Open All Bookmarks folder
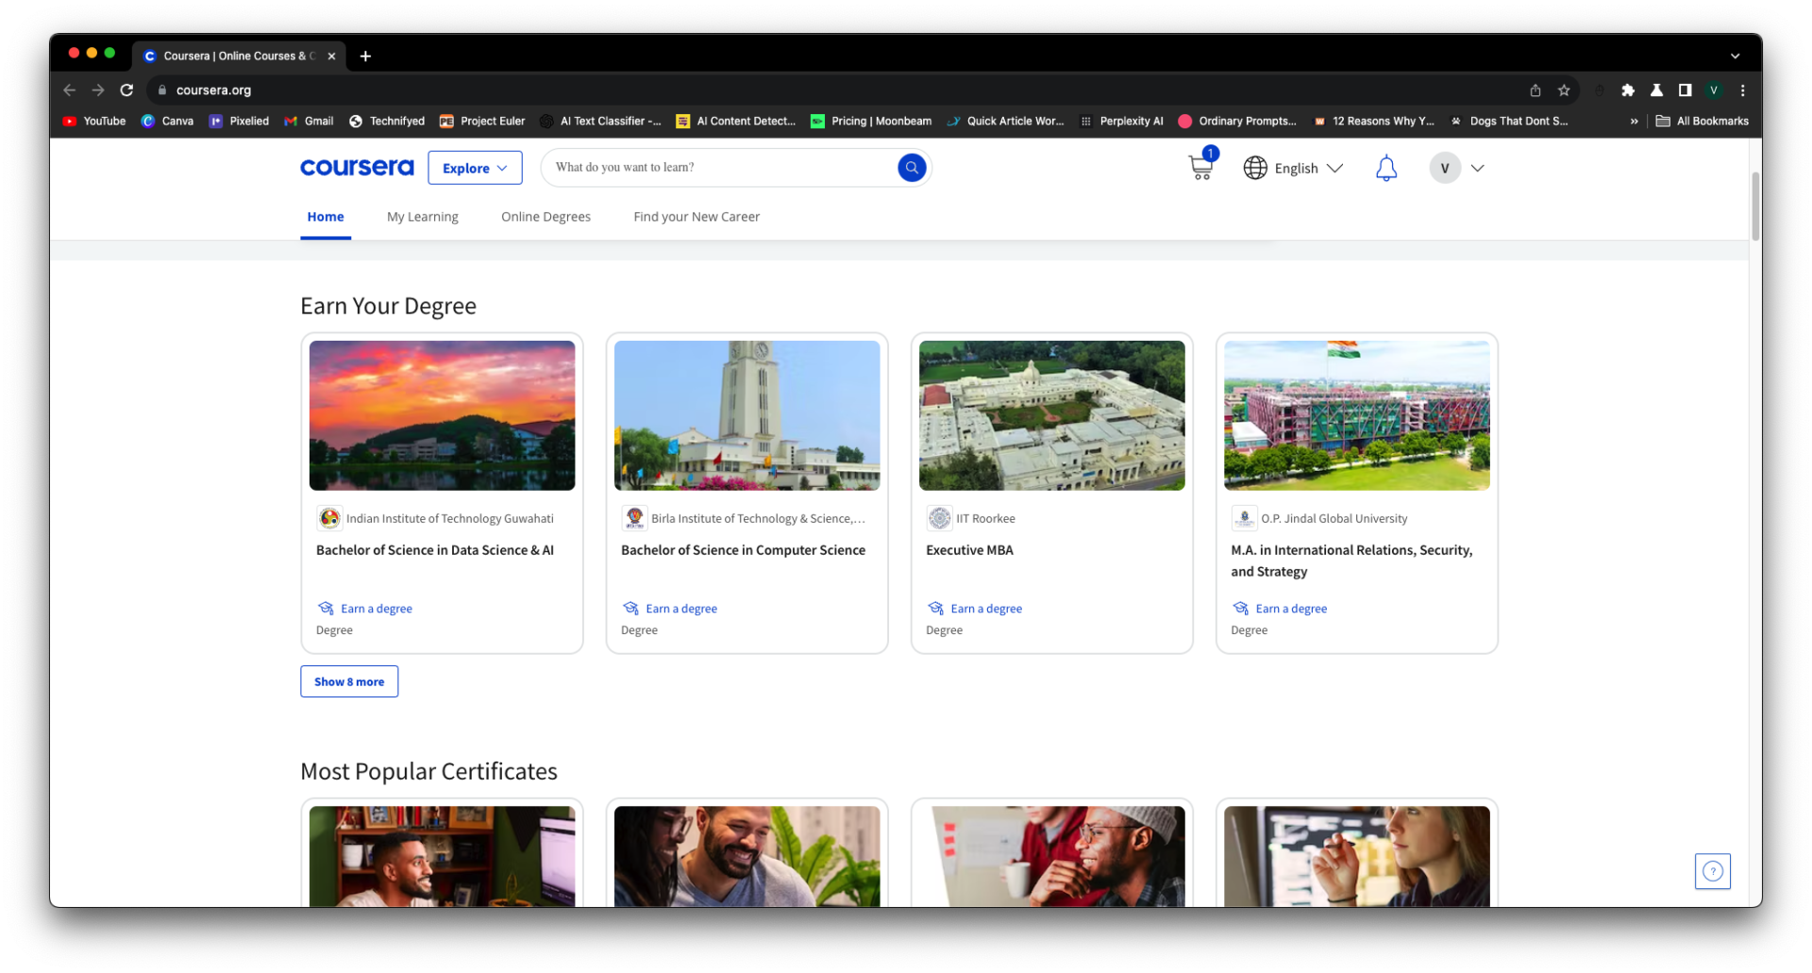This screenshot has height=973, width=1812. point(1703,121)
